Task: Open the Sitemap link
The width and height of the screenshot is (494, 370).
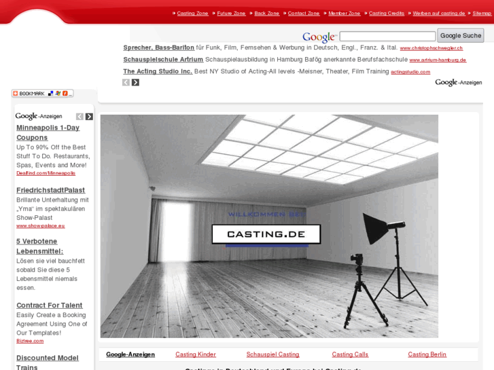Action: tap(482, 13)
